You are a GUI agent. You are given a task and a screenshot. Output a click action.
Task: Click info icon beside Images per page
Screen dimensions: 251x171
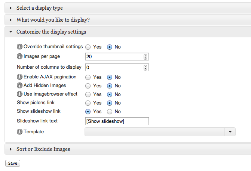tap(19, 56)
